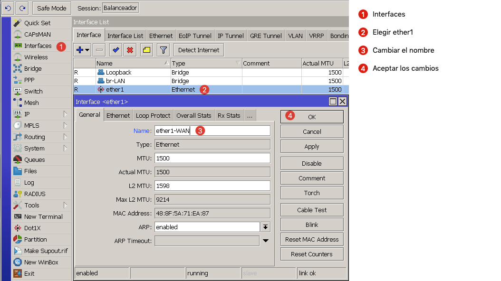Click the Torch button
Viewport: 501px width, 281px height.
tap(311, 193)
